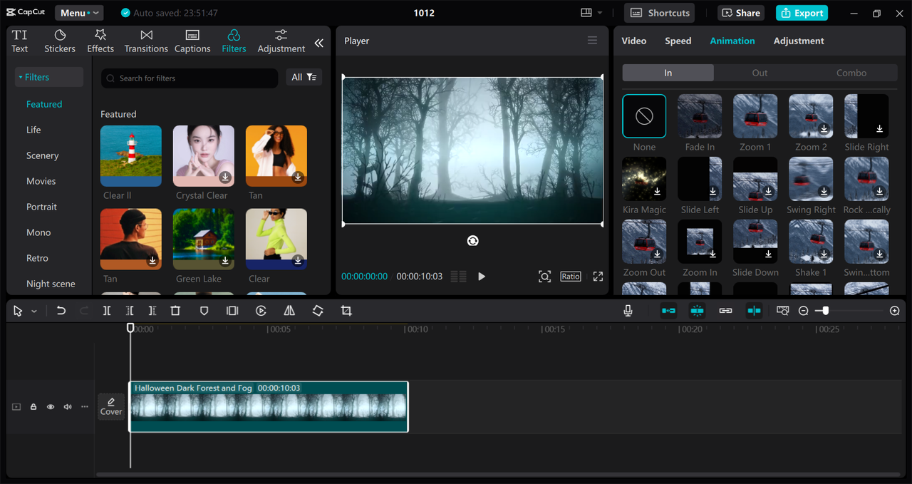Enter fullscreen preview

(x=598, y=277)
